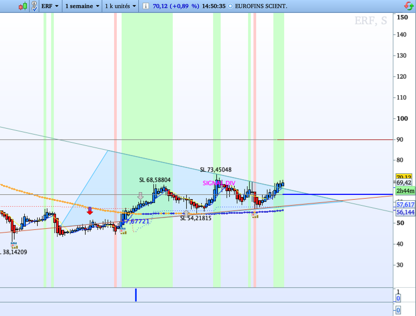Click the blue 57,617 indicator value tag

[x=406, y=205]
